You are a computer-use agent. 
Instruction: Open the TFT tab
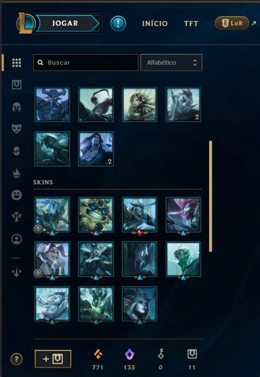(191, 24)
